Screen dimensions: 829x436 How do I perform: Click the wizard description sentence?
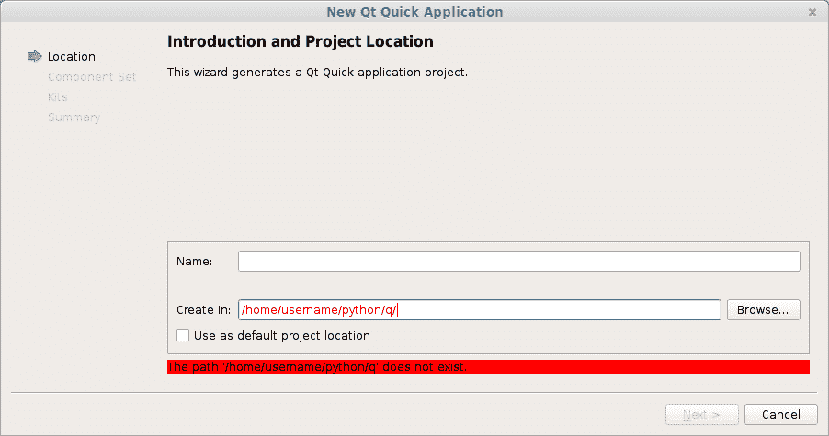(317, 72)
